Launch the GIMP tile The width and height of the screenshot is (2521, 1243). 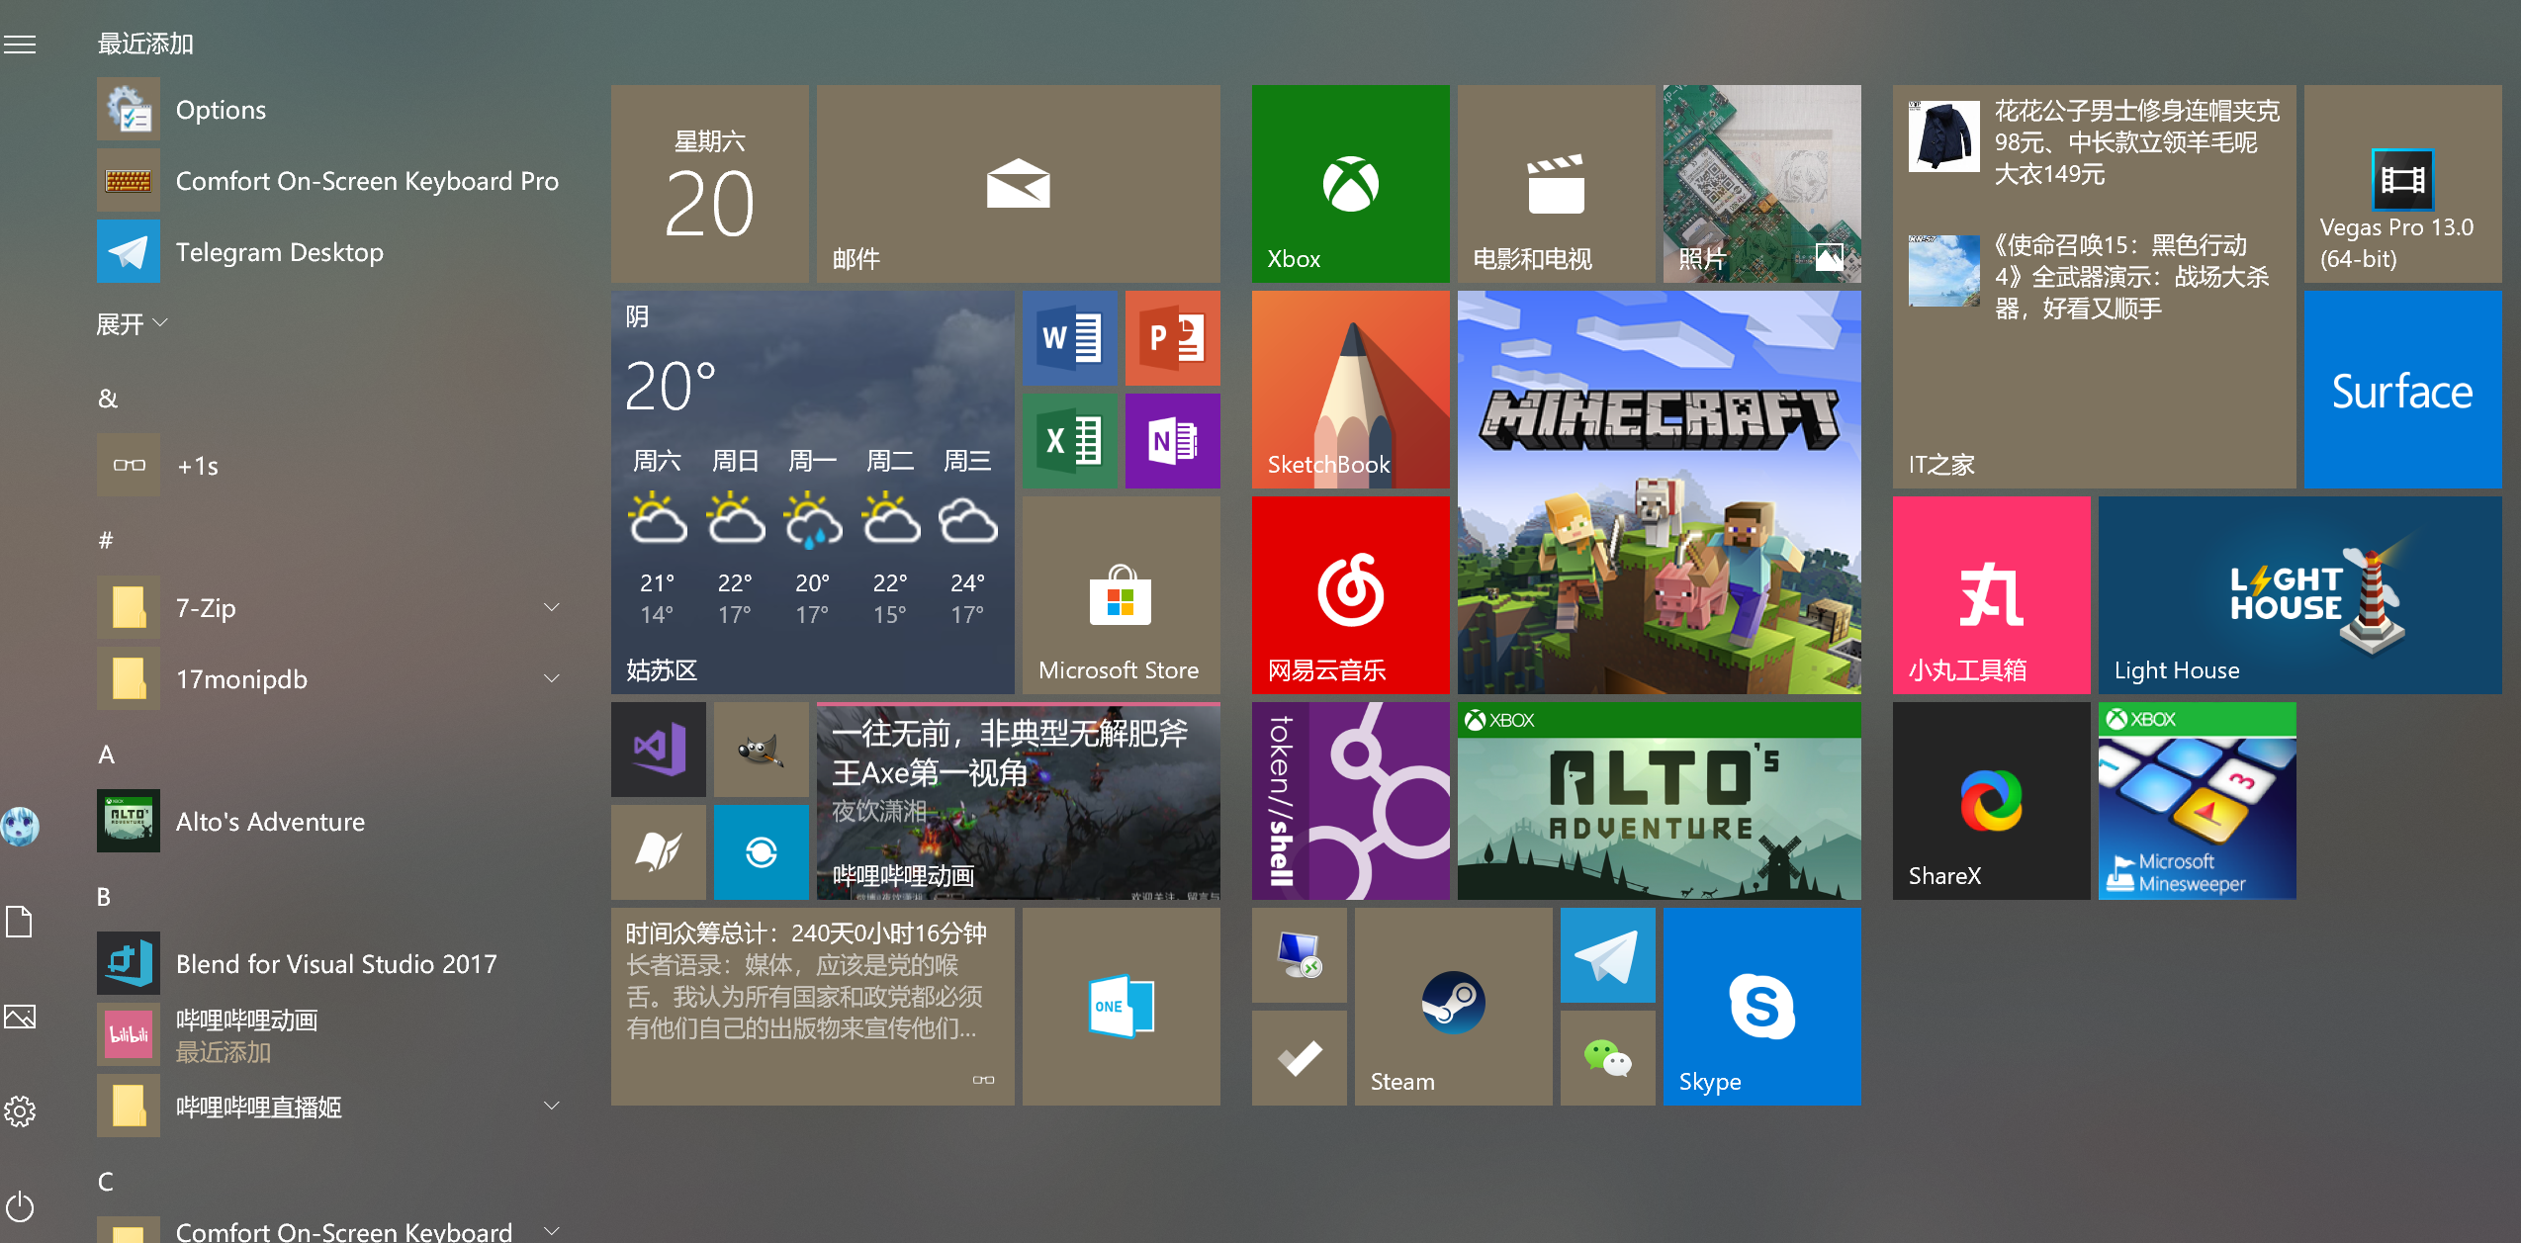(x=761, y=750)
